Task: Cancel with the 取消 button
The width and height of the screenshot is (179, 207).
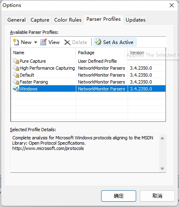Action: coord(157,196)
